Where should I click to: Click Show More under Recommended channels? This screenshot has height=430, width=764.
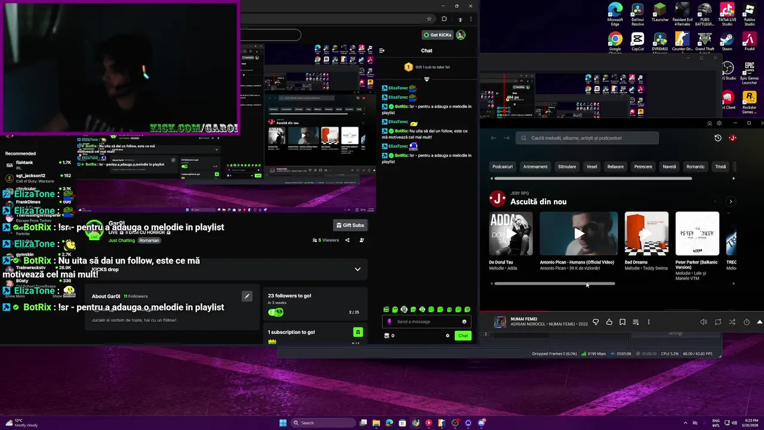pos(16,296)
